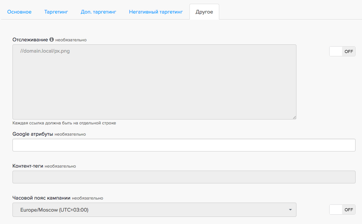Click необязательно note next to Google атрибуты
Image resolution: width=362 pixels, height=224 pixels.
pos(70,134)
